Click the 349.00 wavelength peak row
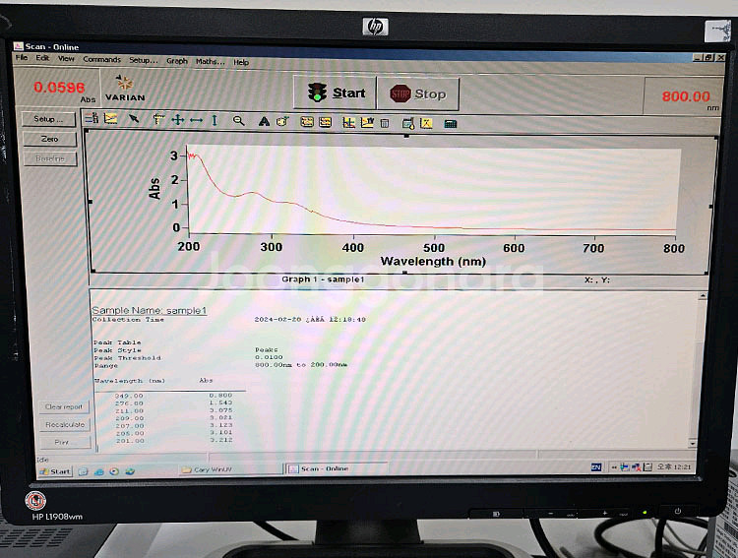The width and height of the screenshot is (738, 558). 174,396
